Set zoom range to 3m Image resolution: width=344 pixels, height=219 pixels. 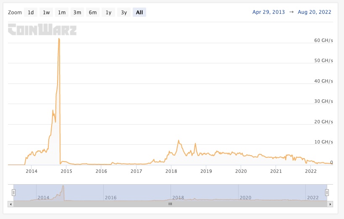pyautogui.click(x=77, y=12)
